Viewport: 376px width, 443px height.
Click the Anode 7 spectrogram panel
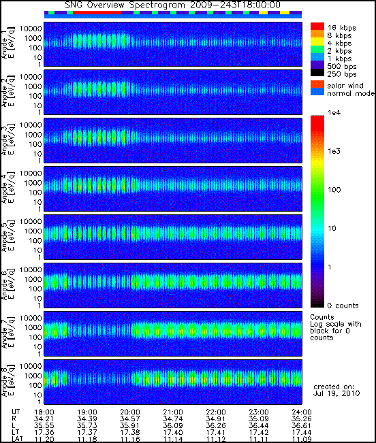tap(173, 333)
